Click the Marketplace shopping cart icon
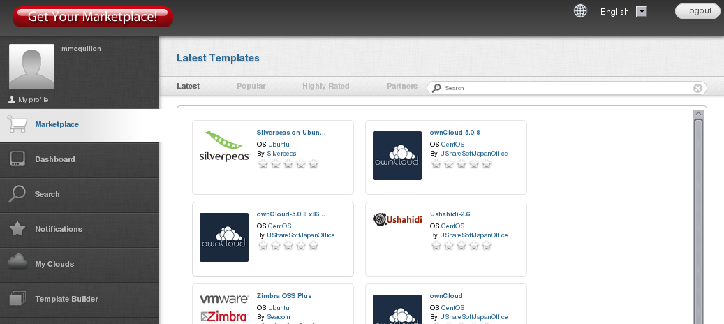The height and width of the screenshot is (324, 724). click(17, 125)
